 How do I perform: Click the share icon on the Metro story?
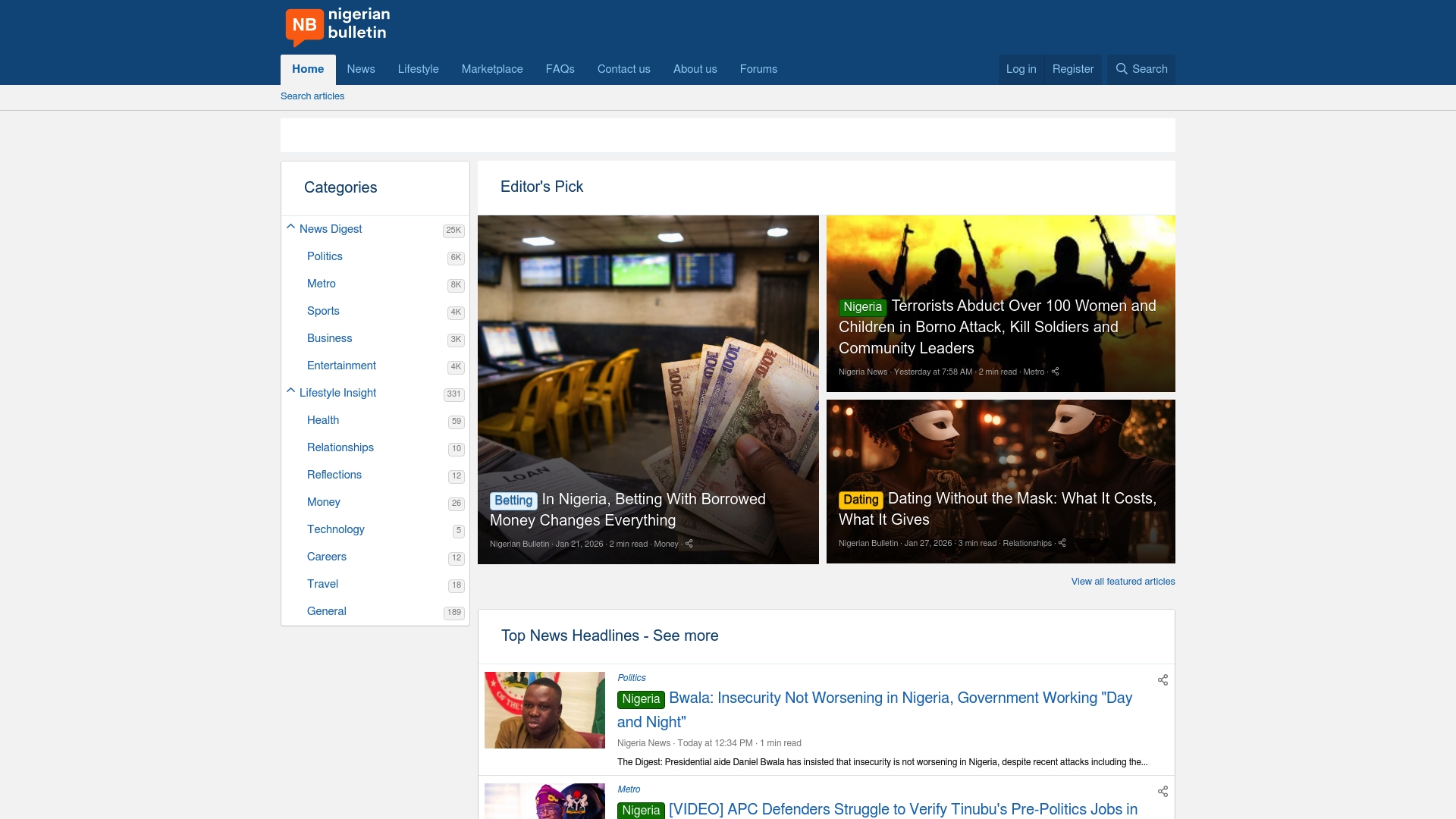point(1163,791)
